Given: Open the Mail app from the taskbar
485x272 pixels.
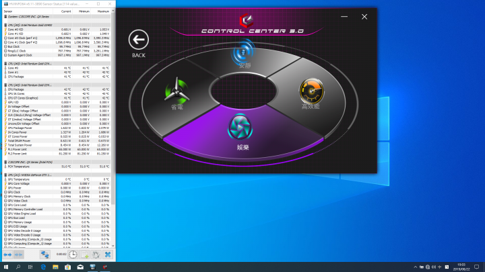Looking at the screenshot, I should point(80,267).
